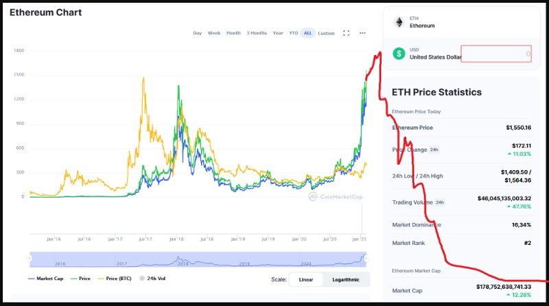Switch to the YTD time range
This screenshot has width=549, height=306.
coord(293,33)
